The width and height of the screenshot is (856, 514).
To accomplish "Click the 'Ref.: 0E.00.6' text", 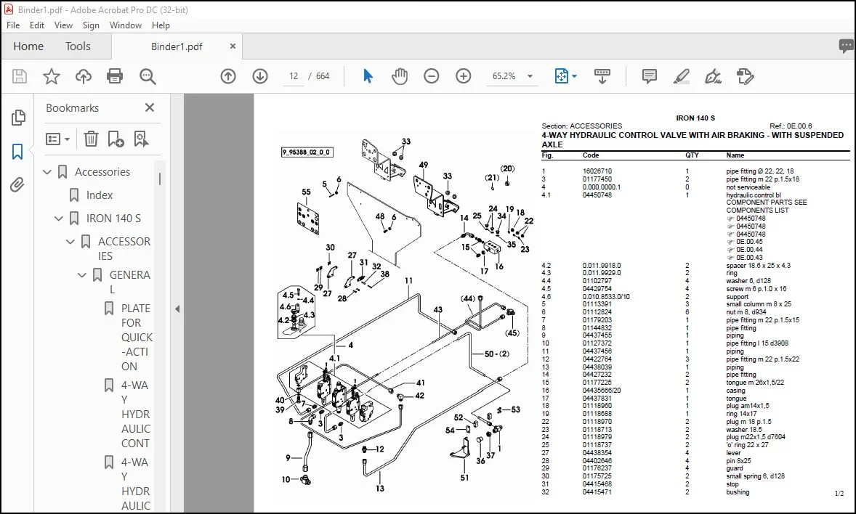I will point(791,126).
